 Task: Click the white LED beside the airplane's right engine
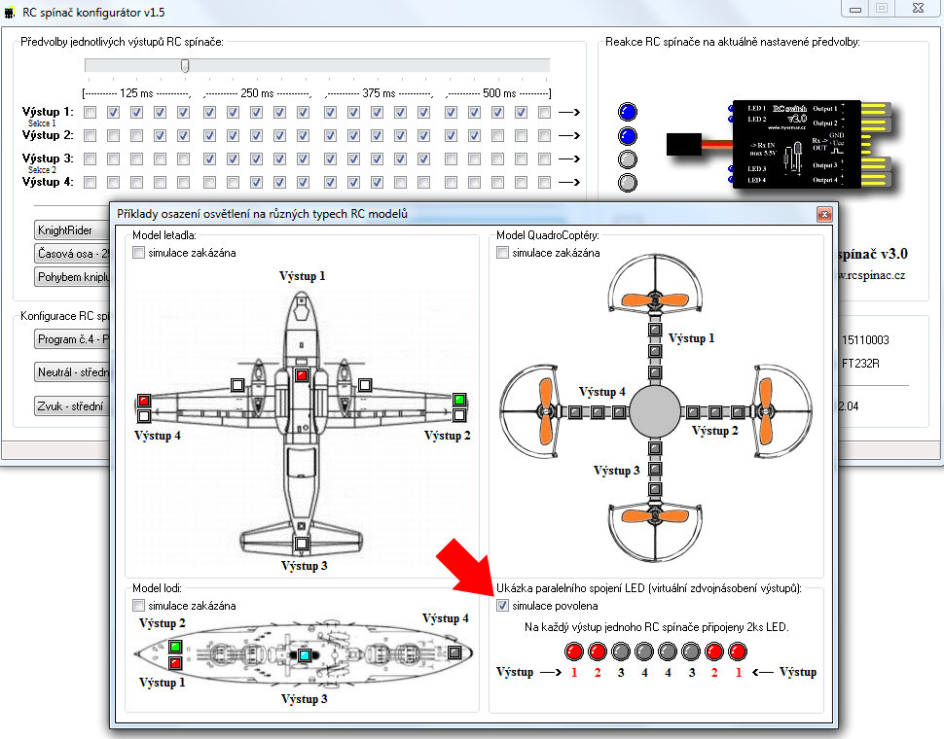click(365, 385)
